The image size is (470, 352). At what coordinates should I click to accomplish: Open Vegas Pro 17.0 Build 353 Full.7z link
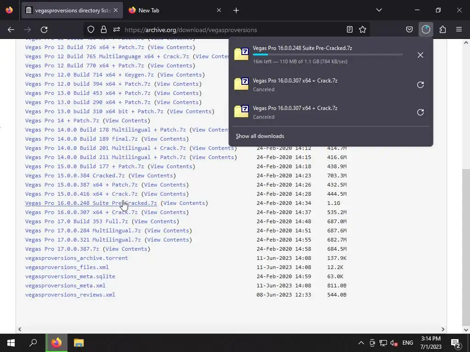(77, 221)
